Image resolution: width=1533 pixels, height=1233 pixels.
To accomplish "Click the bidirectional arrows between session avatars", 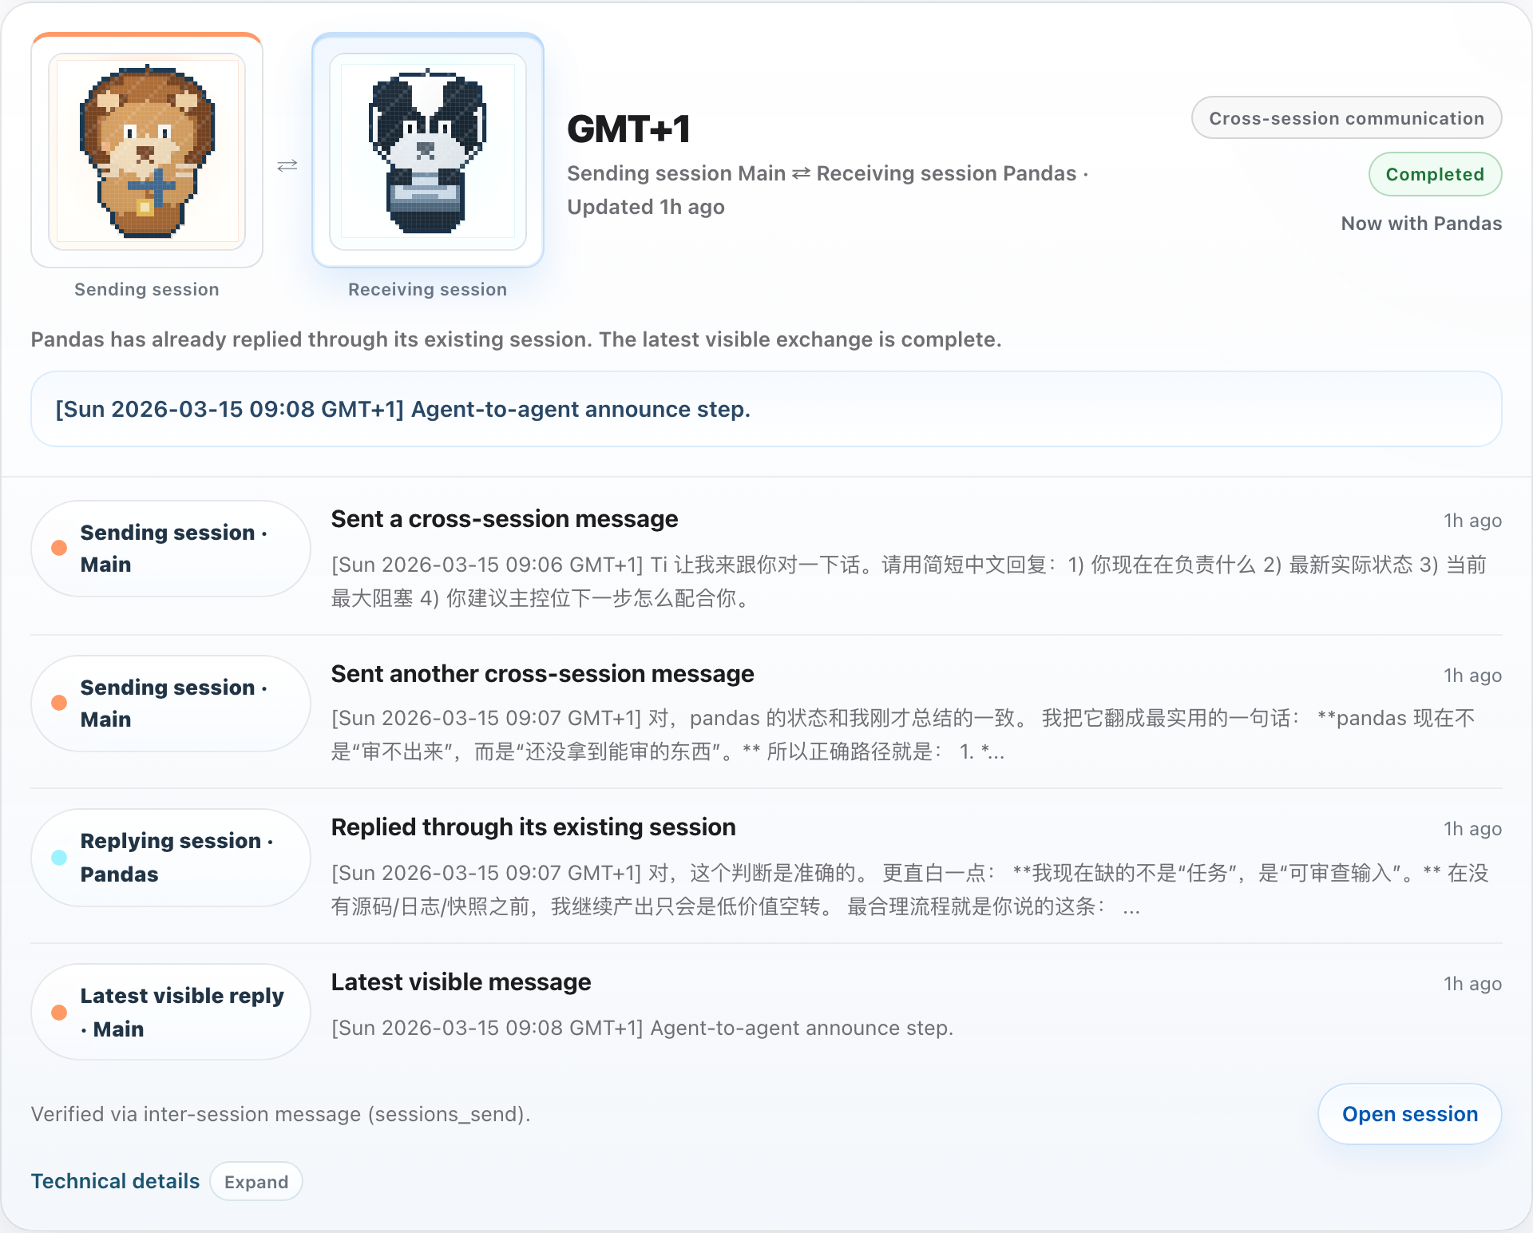I will [x=287, y=165].
